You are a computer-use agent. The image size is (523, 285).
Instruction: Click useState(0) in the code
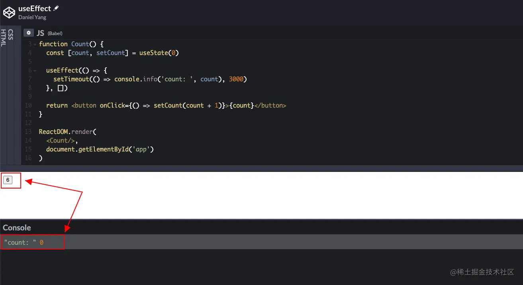159,53
